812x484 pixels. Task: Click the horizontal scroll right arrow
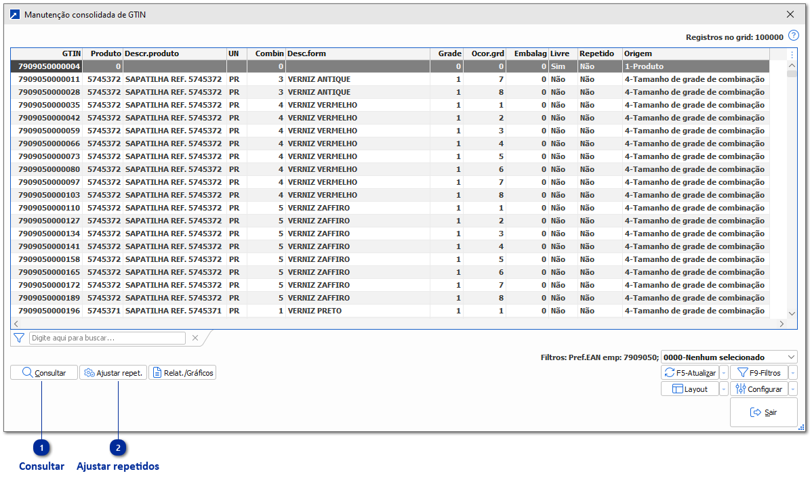coord(781,324)
